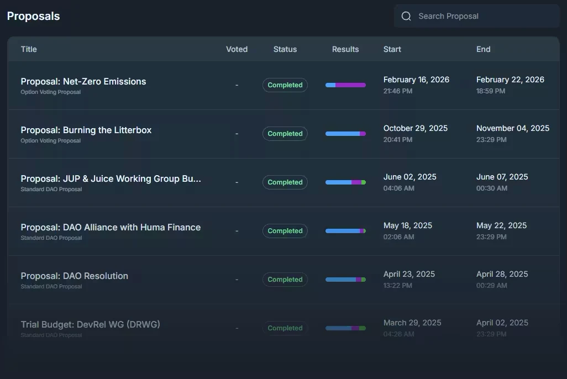Click the search magnifier icon
The image size is (567, 379).
(406, 16)
